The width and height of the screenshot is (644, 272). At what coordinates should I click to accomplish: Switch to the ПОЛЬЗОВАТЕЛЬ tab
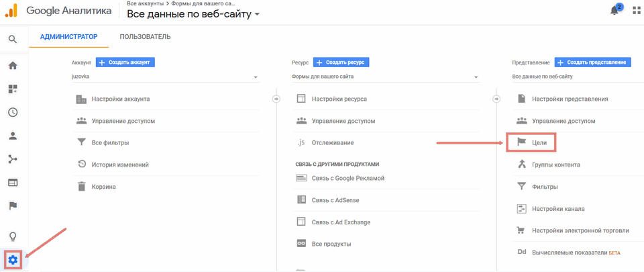[145, 36]
